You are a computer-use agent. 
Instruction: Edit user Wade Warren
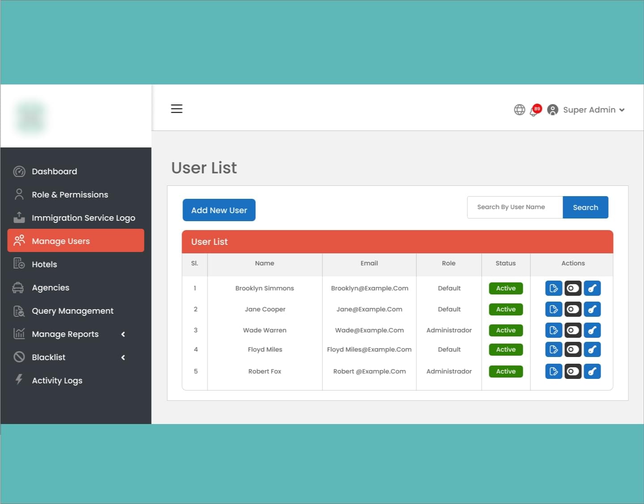pos(554,330)
